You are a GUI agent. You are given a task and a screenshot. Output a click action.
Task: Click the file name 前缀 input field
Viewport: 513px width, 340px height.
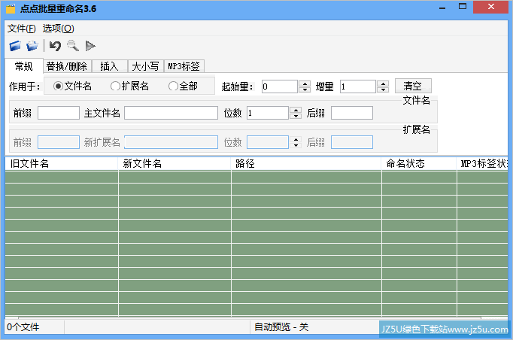click(x=59, y=113)
